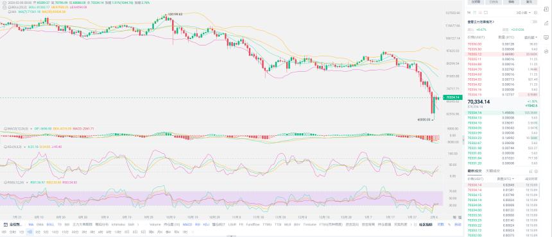Toggle the KDJ sub-indicator
This screenshot has height=237, width=552.
(x=206, y=224)
